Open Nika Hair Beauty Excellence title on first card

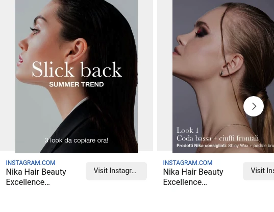36,177
